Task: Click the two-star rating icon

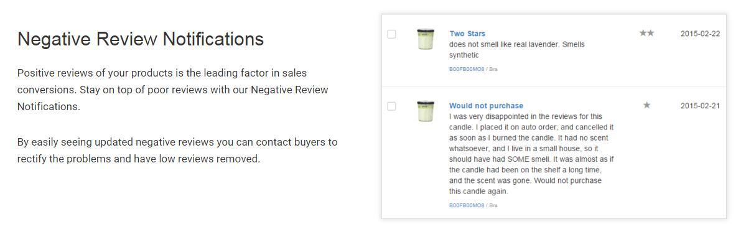Action: click(x=646, y=33)
